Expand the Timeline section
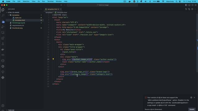Screen dimensions: 198x111 click(x=11, y=110)
